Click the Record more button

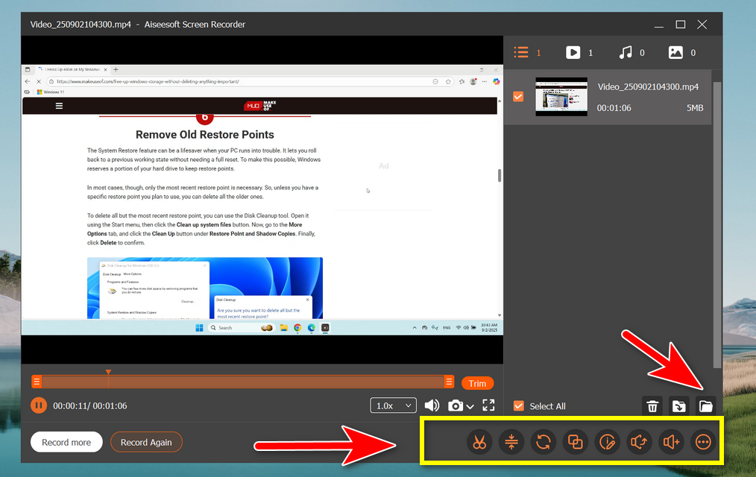click(x=66, y=442)
